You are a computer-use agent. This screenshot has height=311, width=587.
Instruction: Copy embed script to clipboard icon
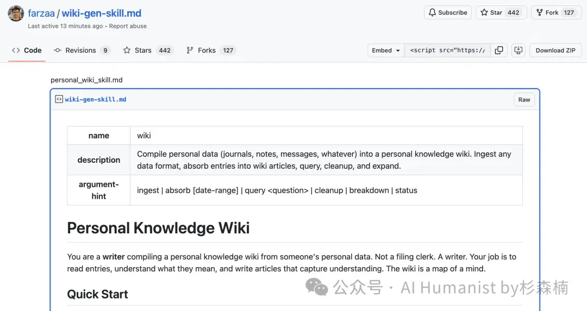click(x=499, y=50)
